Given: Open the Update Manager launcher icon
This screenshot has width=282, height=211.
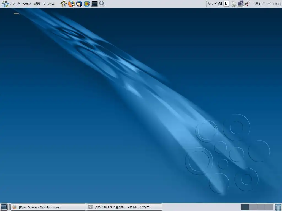Looking at the screenshot, I should pos(87,4).
